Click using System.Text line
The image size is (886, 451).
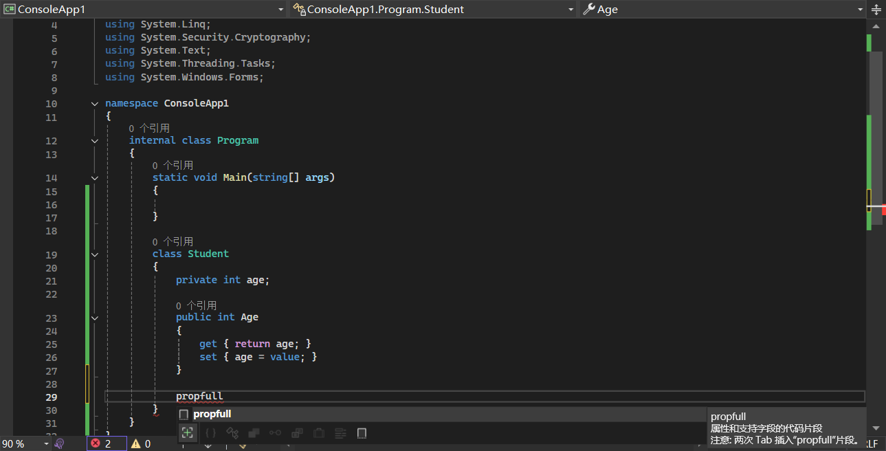click(x=158, y=50)
